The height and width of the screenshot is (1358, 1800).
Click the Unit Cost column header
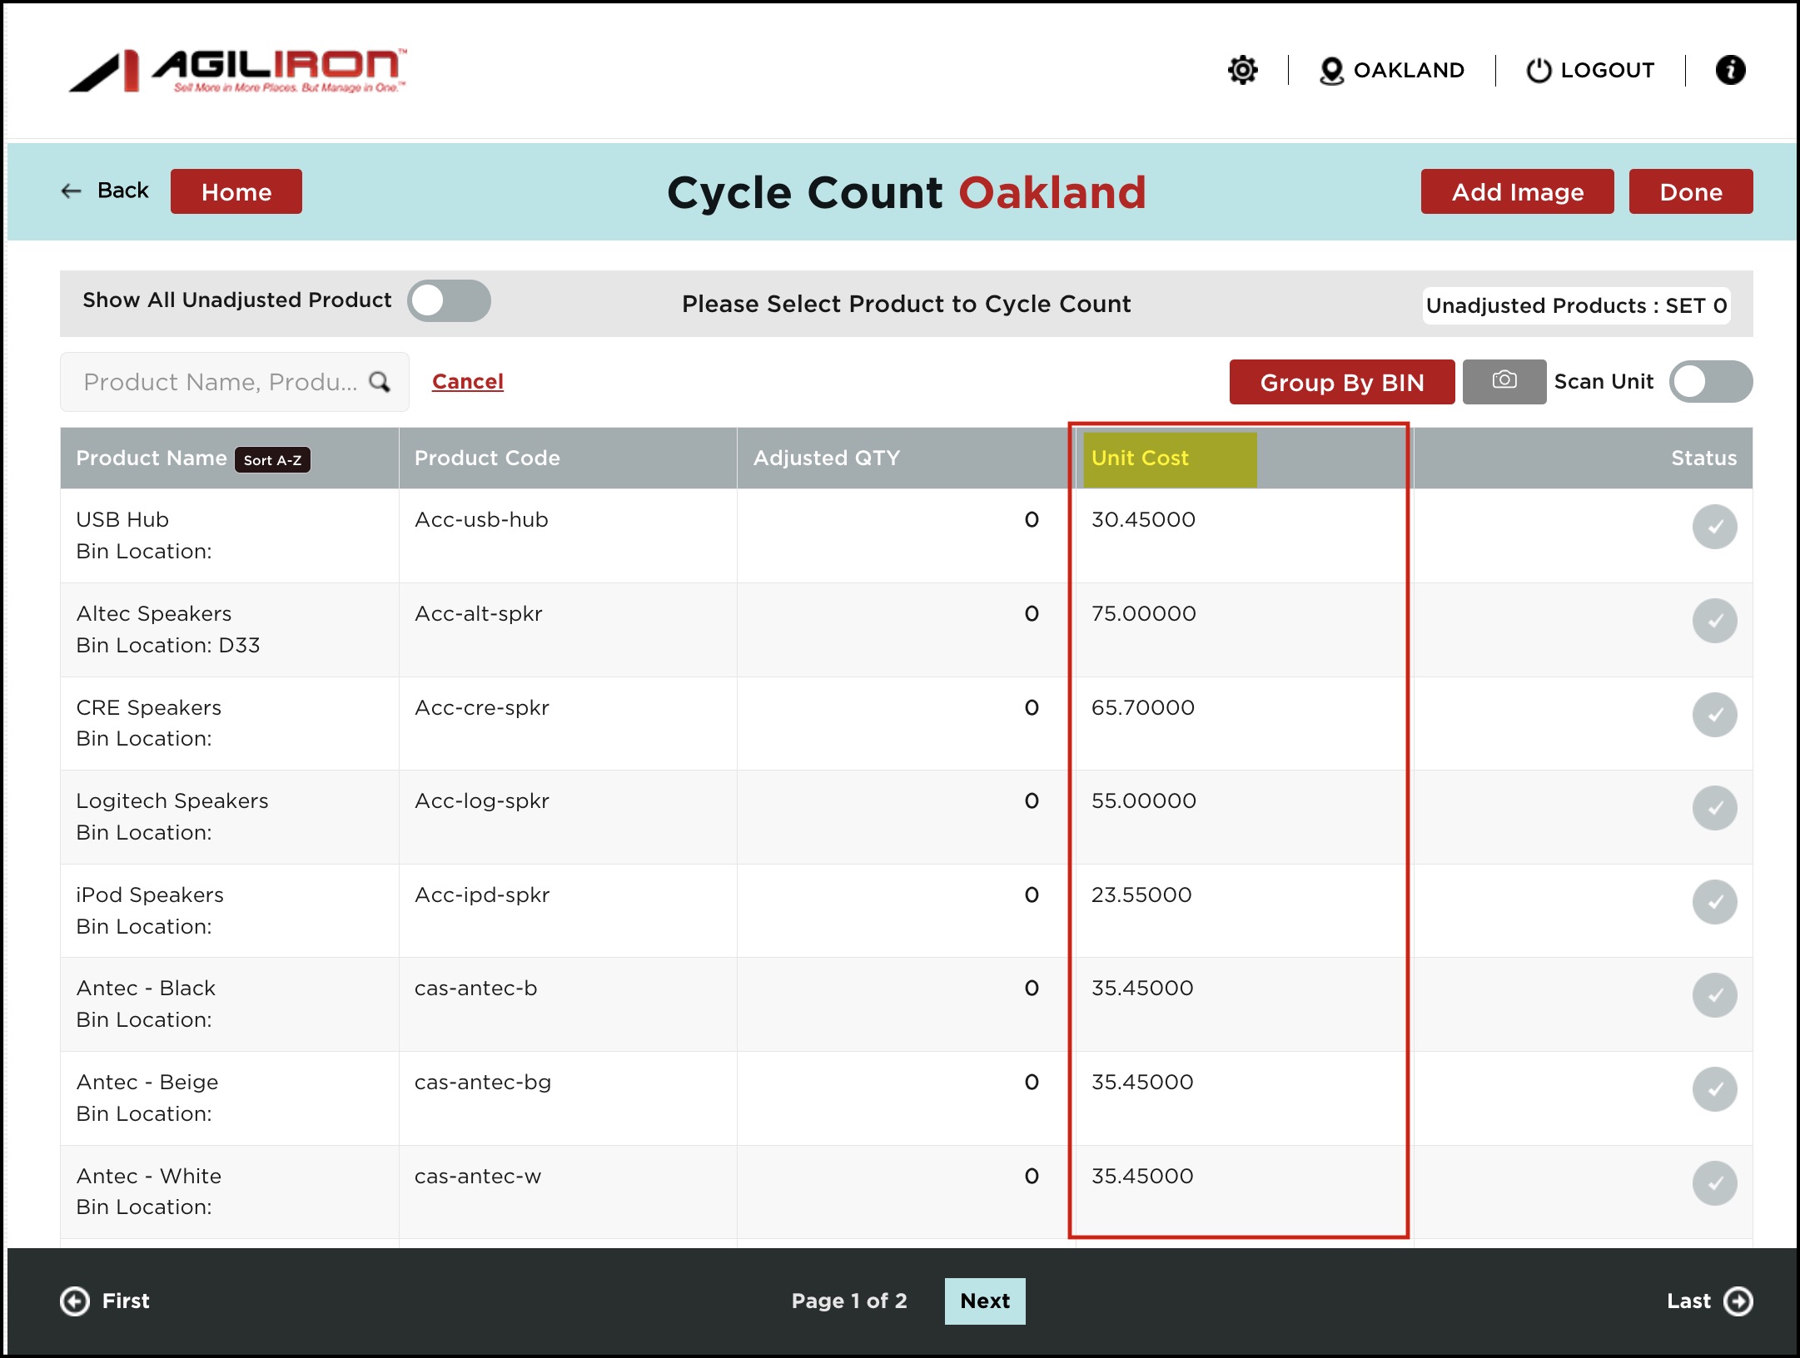click(x=1139, y=458)
